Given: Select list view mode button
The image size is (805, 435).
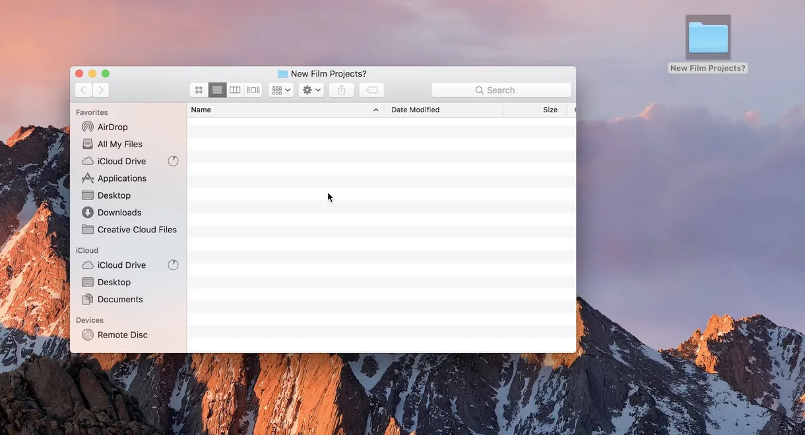Looking at the screenshot, I should pyautogui.click(x=217, y=90).
